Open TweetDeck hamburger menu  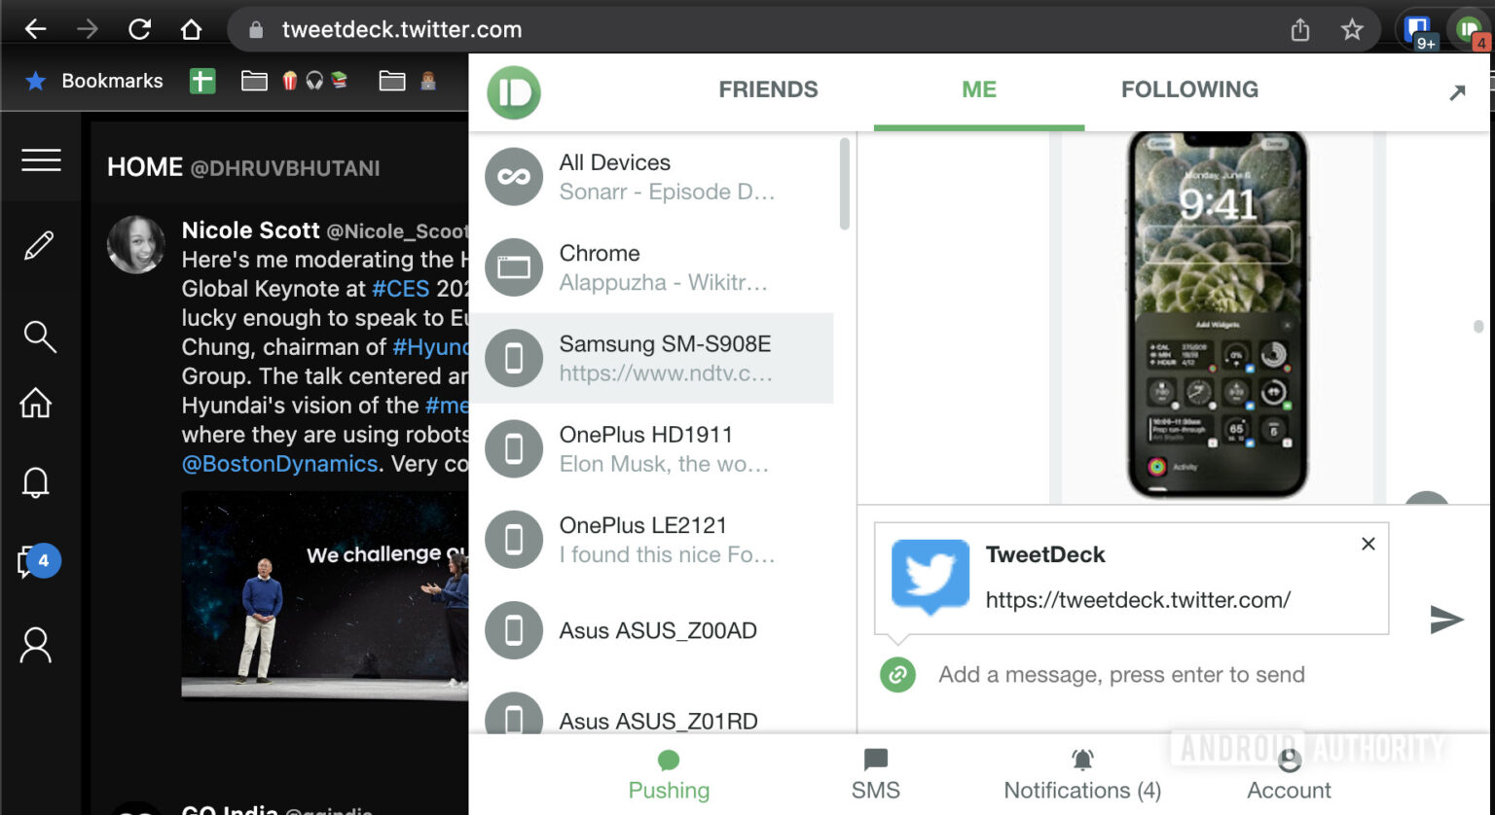coord(41,159)
